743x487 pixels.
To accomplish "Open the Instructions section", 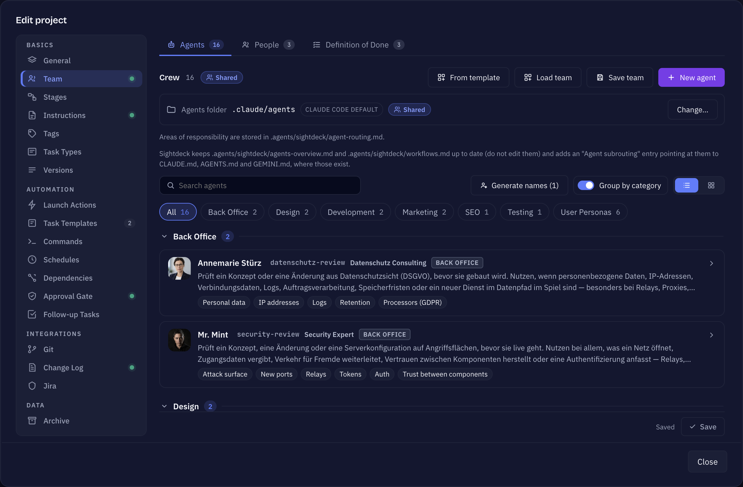I will pyautogui.click(x=81, y=115).
